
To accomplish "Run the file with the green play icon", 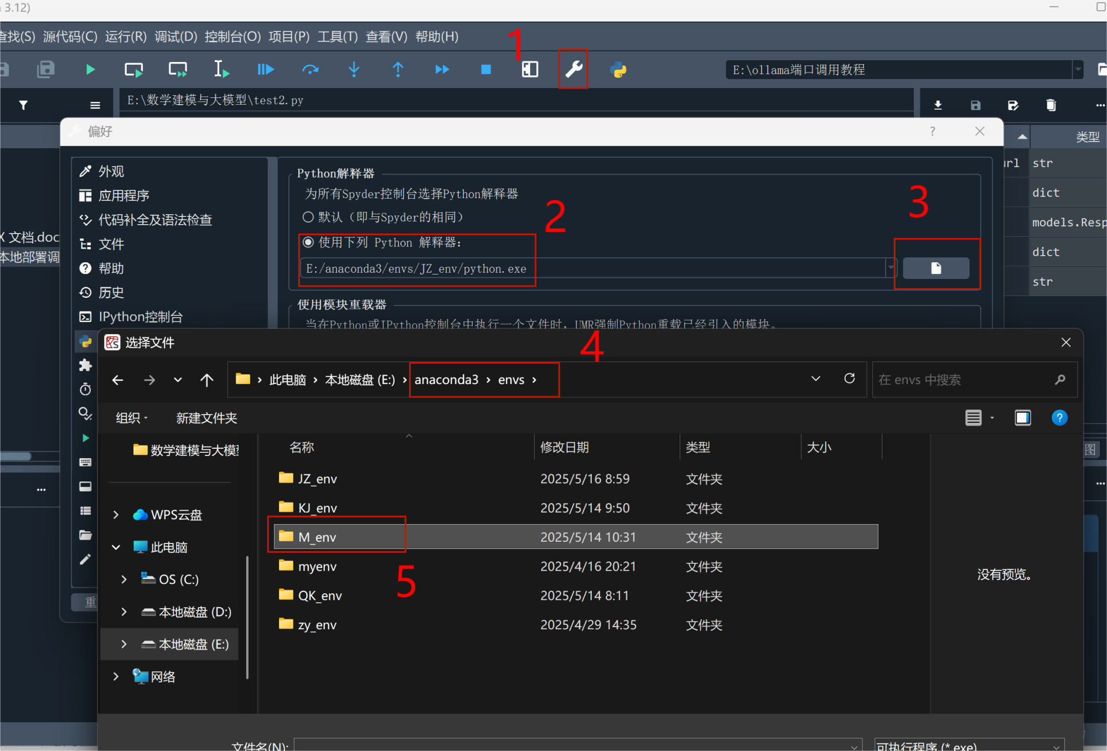I will coord(90,70).
